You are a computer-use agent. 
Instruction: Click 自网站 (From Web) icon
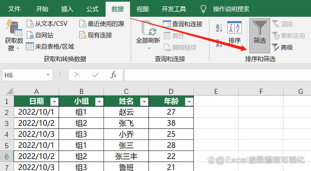pyautogui.click(x=30, y=35)
